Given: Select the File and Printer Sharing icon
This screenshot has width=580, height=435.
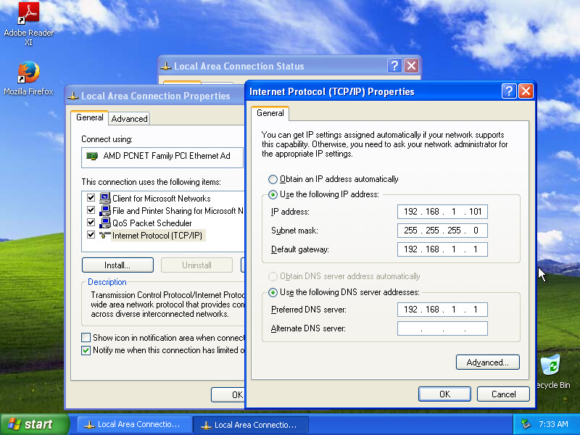Looking at the screenshot, I should pos(105,210).
